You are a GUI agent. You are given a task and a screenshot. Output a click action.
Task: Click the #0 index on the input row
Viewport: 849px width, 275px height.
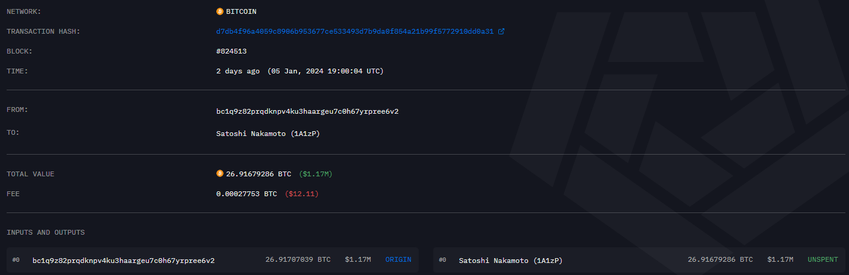pos(16,260)
